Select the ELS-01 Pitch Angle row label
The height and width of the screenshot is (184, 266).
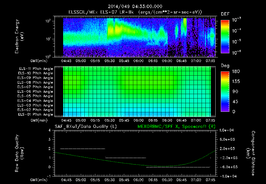point(36,114)
